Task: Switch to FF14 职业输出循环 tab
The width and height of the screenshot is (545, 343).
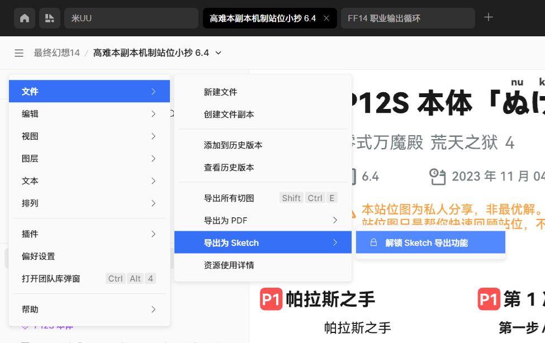Action: coord(407,18)
